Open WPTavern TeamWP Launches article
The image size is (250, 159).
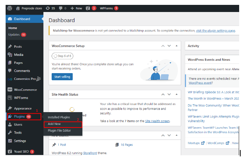pos(213,130)
